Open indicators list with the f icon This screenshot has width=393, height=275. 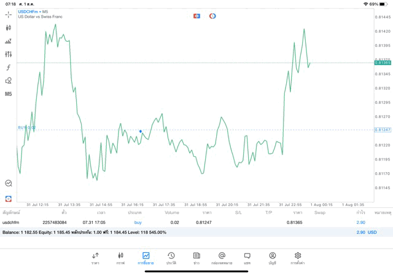pos(9,67)
